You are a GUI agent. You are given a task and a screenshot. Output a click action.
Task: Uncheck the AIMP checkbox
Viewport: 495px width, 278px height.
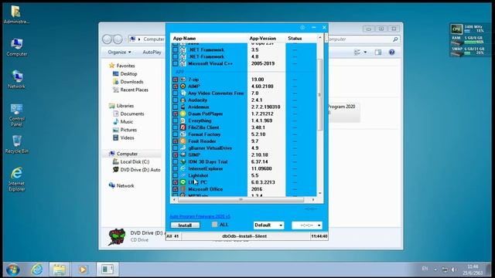pyautogui.click(x=176, y=86)
